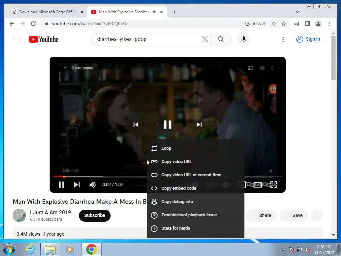
Task: Click the Share button
Action: tap(262, 215)
